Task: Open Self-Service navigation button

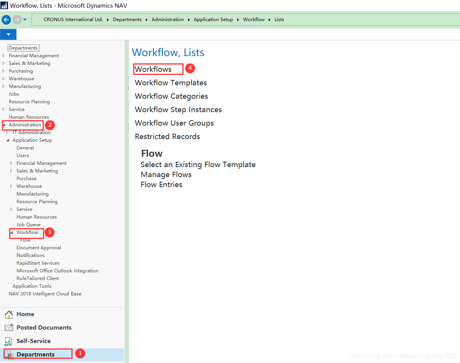Action: click(62, 341)
